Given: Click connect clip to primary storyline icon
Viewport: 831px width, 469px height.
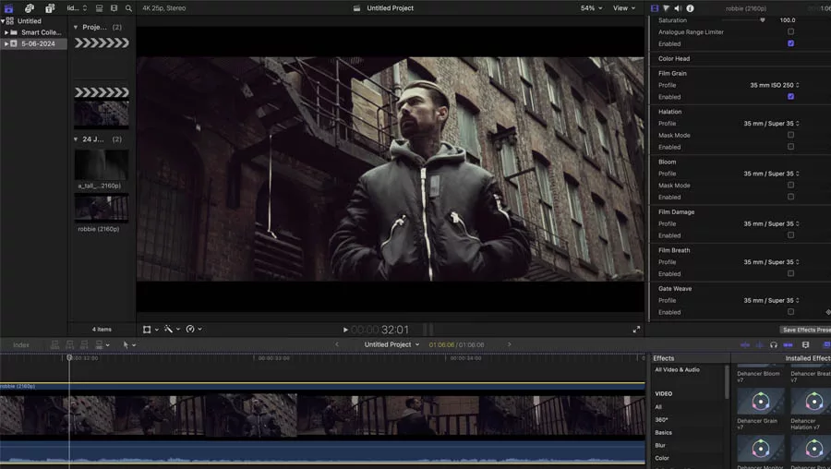Looking at the screenshot, I should point(54,344).
